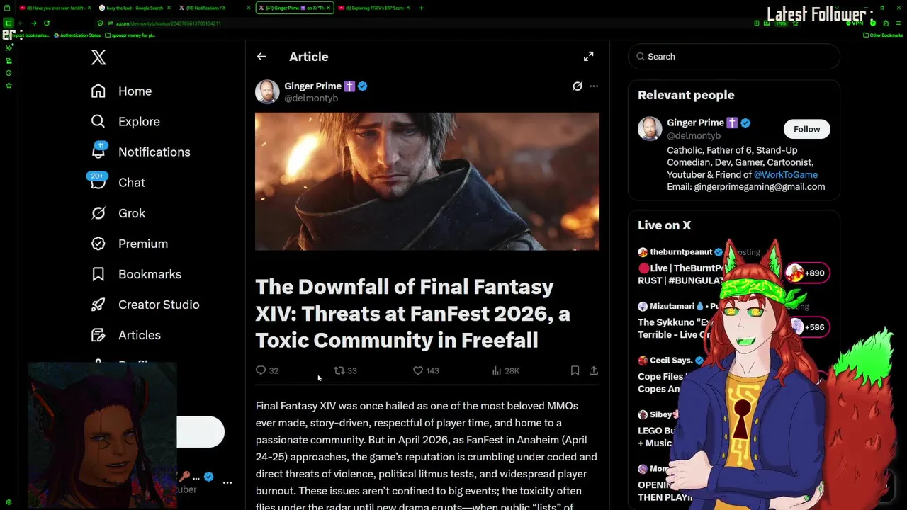Repost the article with 33 reposts
Viewport: 907px width, 510px height.
click(345, 370)
